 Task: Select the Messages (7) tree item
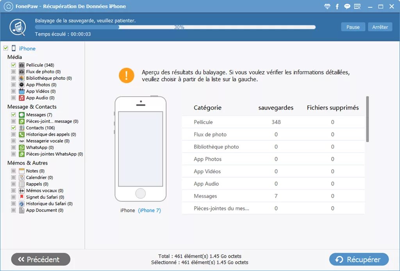39,115
